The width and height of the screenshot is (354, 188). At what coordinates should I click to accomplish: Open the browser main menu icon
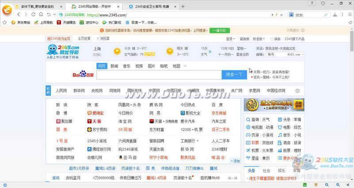click(x=350, y=15)
